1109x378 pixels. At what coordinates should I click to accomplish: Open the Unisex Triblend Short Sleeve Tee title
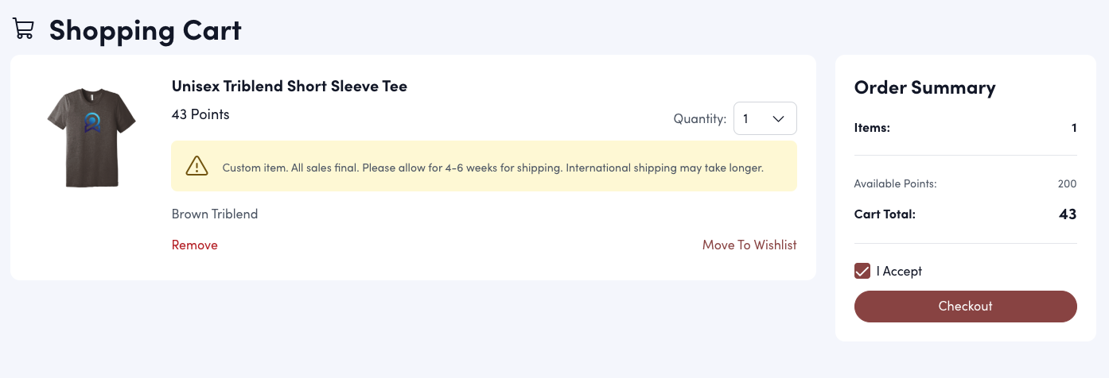click(290, 86)
